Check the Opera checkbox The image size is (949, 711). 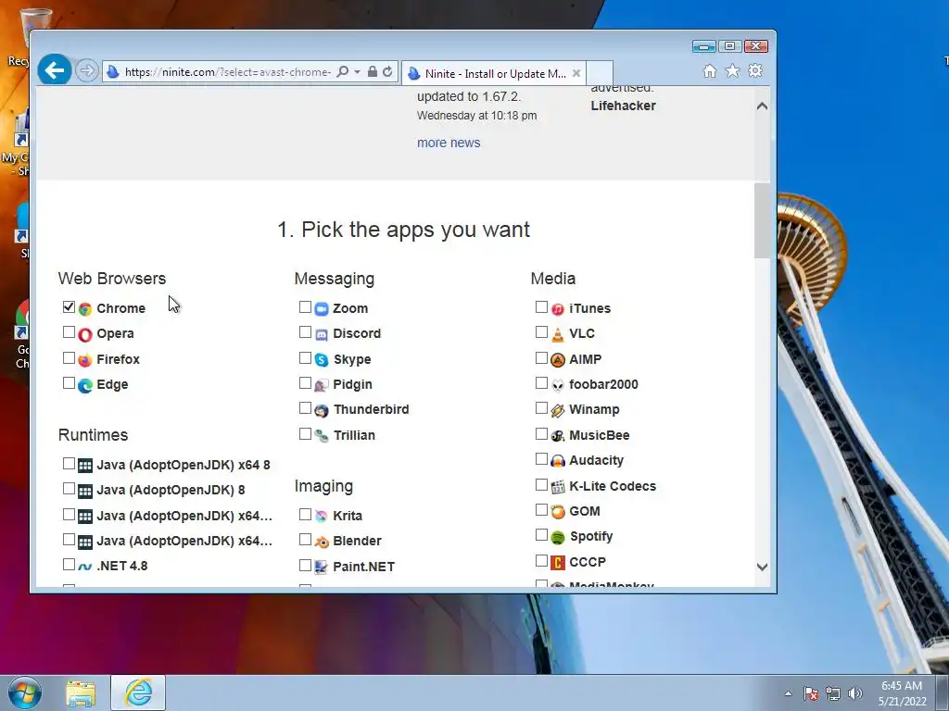69,332
